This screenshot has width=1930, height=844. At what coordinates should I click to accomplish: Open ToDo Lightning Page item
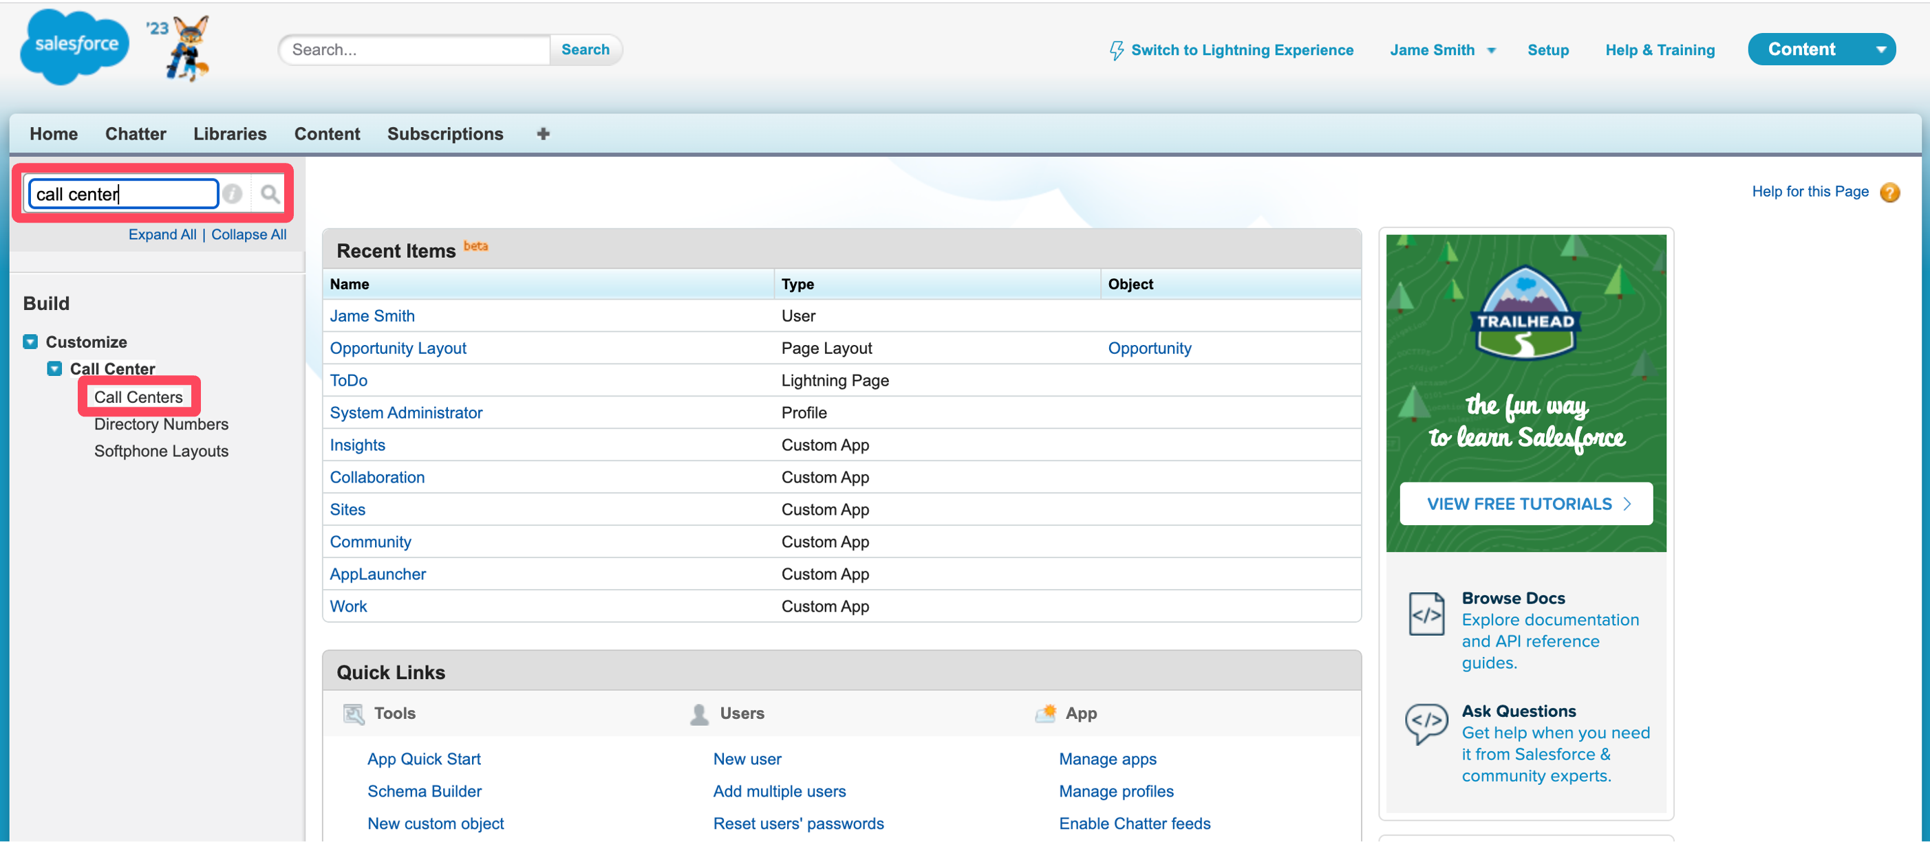(348, 380)
